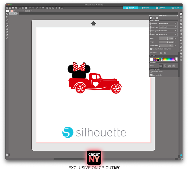Paste from clipboard using the Paste icon

pos(26,8)
